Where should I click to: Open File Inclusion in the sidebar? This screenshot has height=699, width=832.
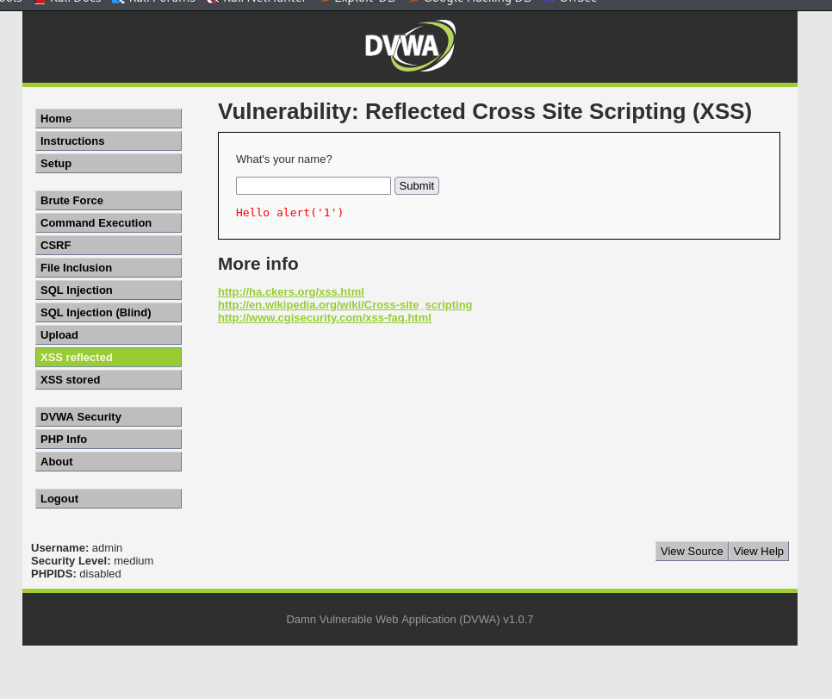[109, 267]
